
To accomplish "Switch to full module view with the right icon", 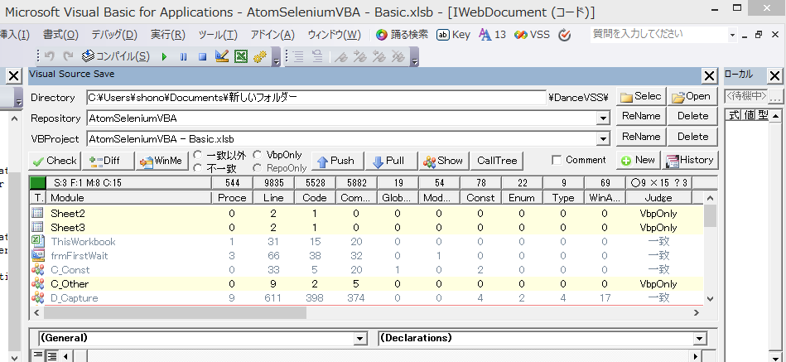I will [51, 356].
